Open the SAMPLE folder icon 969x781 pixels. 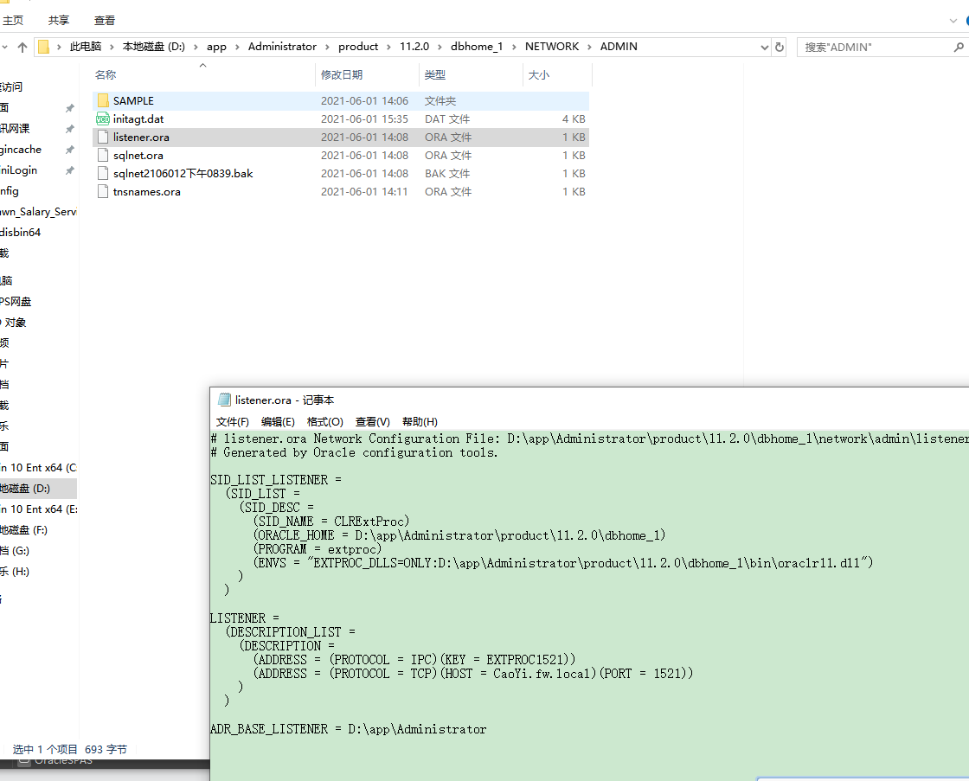[103, 100]
